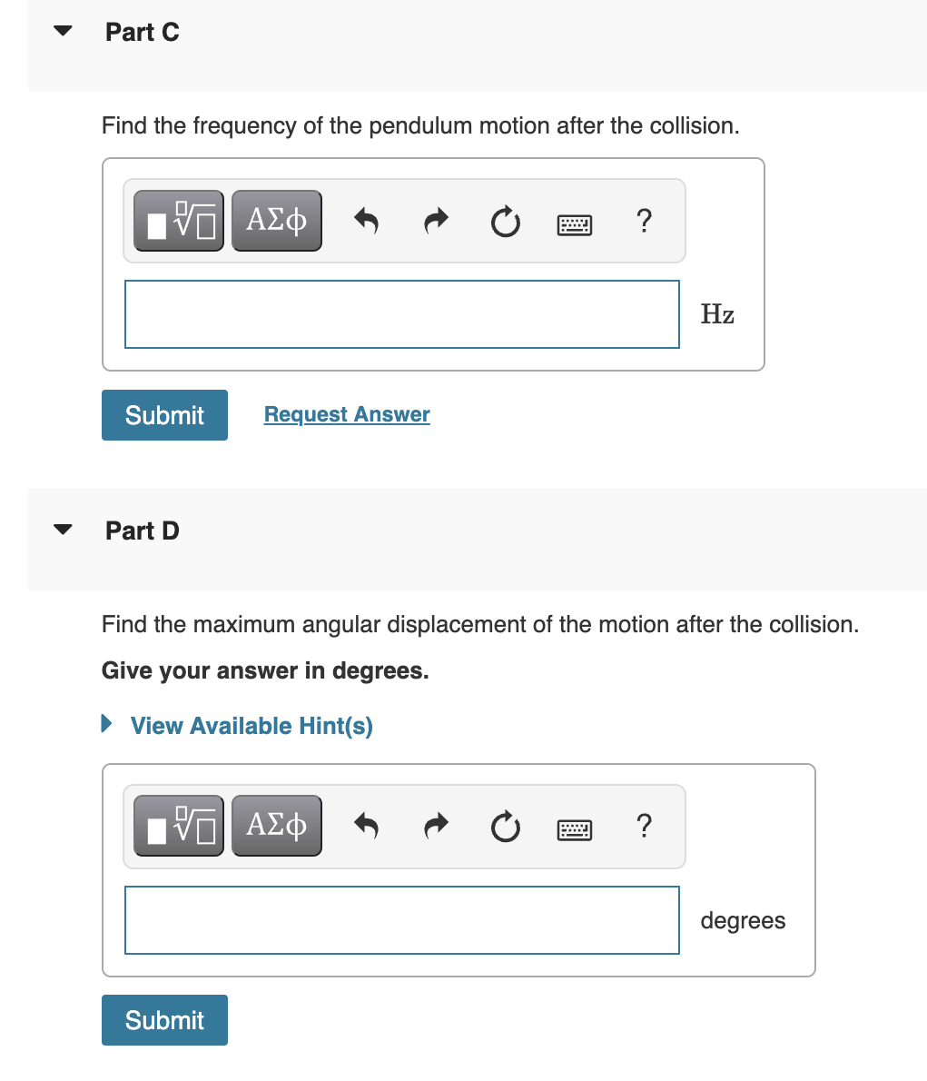
Task: Undo an edit in the Part D editor
Action: [367, 825]
